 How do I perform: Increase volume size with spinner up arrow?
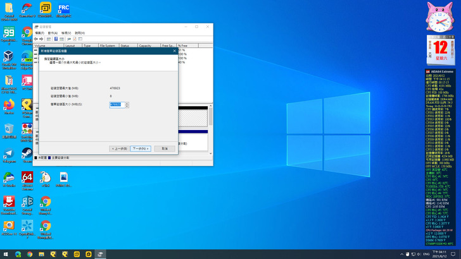click(x=127, y=103)
